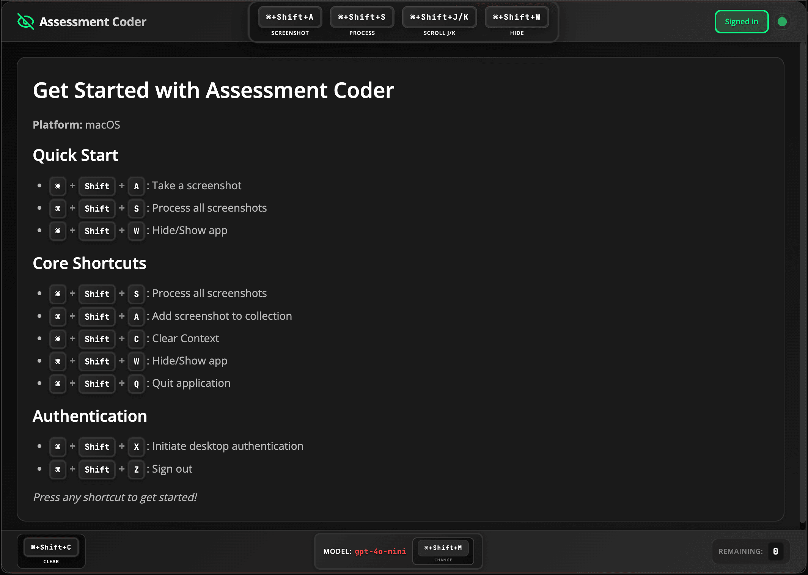
Task: Click the Shift key in 'Sign out' row
Action: (97, 469)
